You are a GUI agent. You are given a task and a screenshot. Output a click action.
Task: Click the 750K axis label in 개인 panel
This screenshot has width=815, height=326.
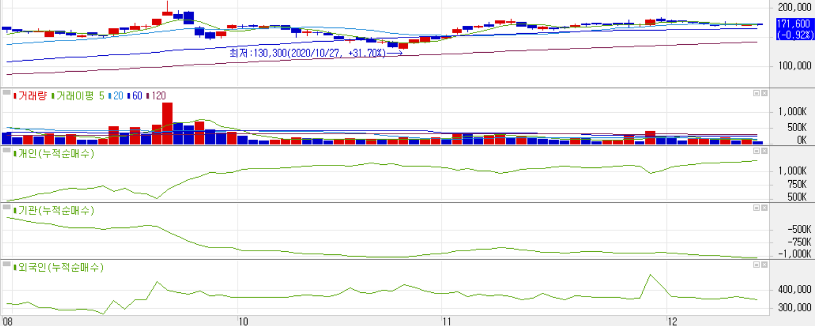click(798, 184)
